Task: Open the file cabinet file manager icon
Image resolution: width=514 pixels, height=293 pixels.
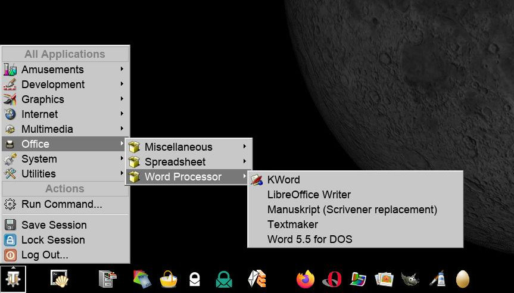Action: (x=108, y=279)
